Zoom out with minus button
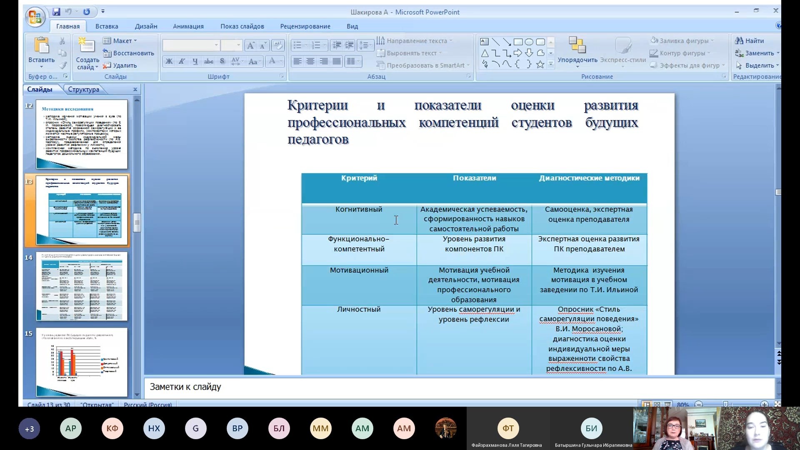 (699, 404)
